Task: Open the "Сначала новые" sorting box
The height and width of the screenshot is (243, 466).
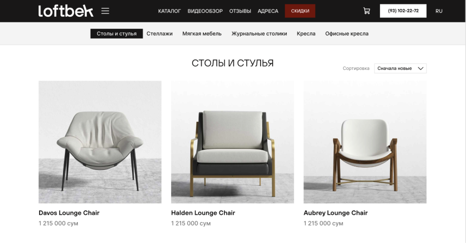Action: tap(400, 68)
